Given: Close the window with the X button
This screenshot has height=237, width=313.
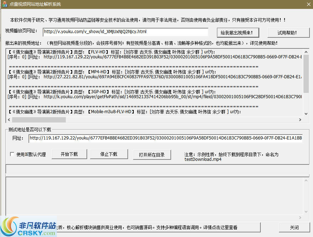Looking at the screenshot, I should coord(308,4).
